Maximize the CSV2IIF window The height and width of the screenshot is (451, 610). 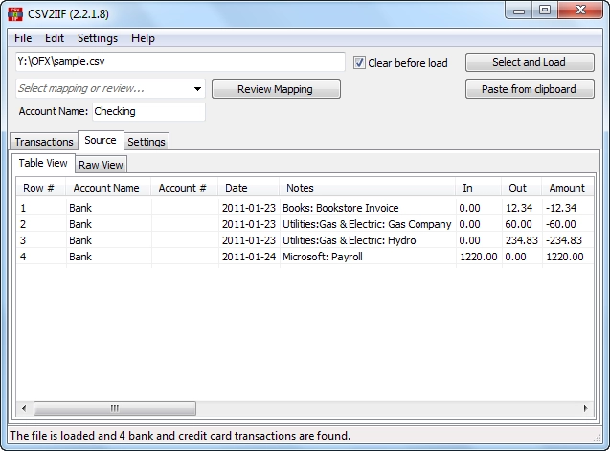point(545,11)
